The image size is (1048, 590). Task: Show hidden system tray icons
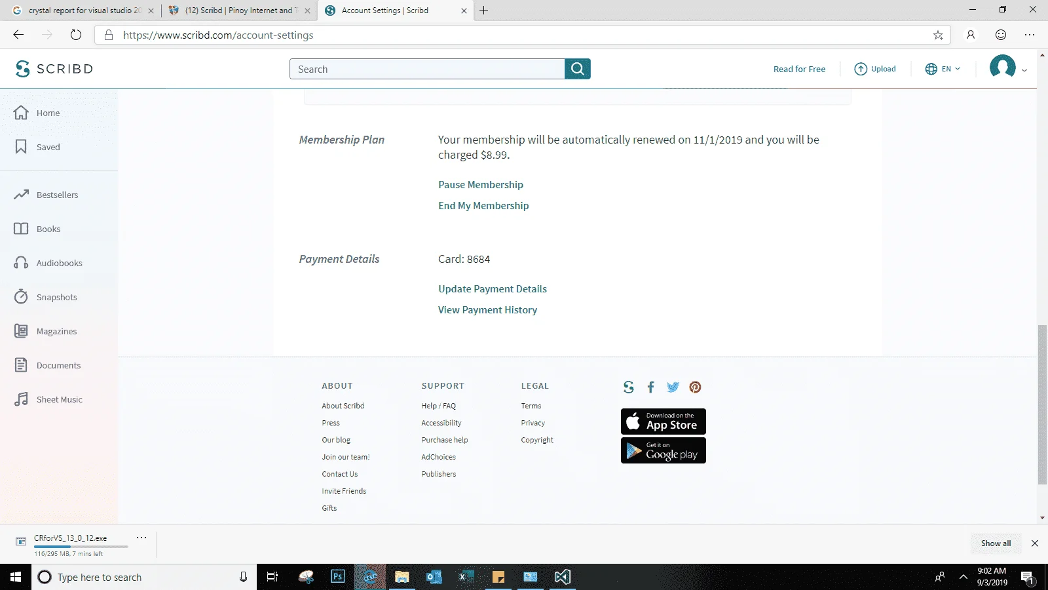[963, 577]
